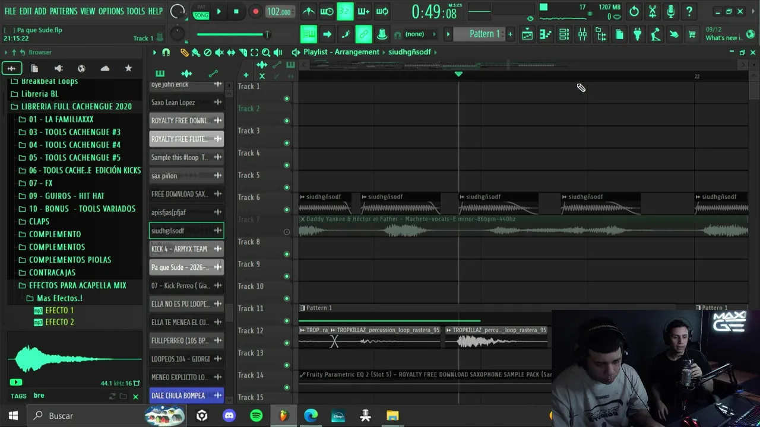Image resolution: width=760 pixels, height=427 pixels.
Task: Toggle the metronome icon
Action: (x=309, y=11)
